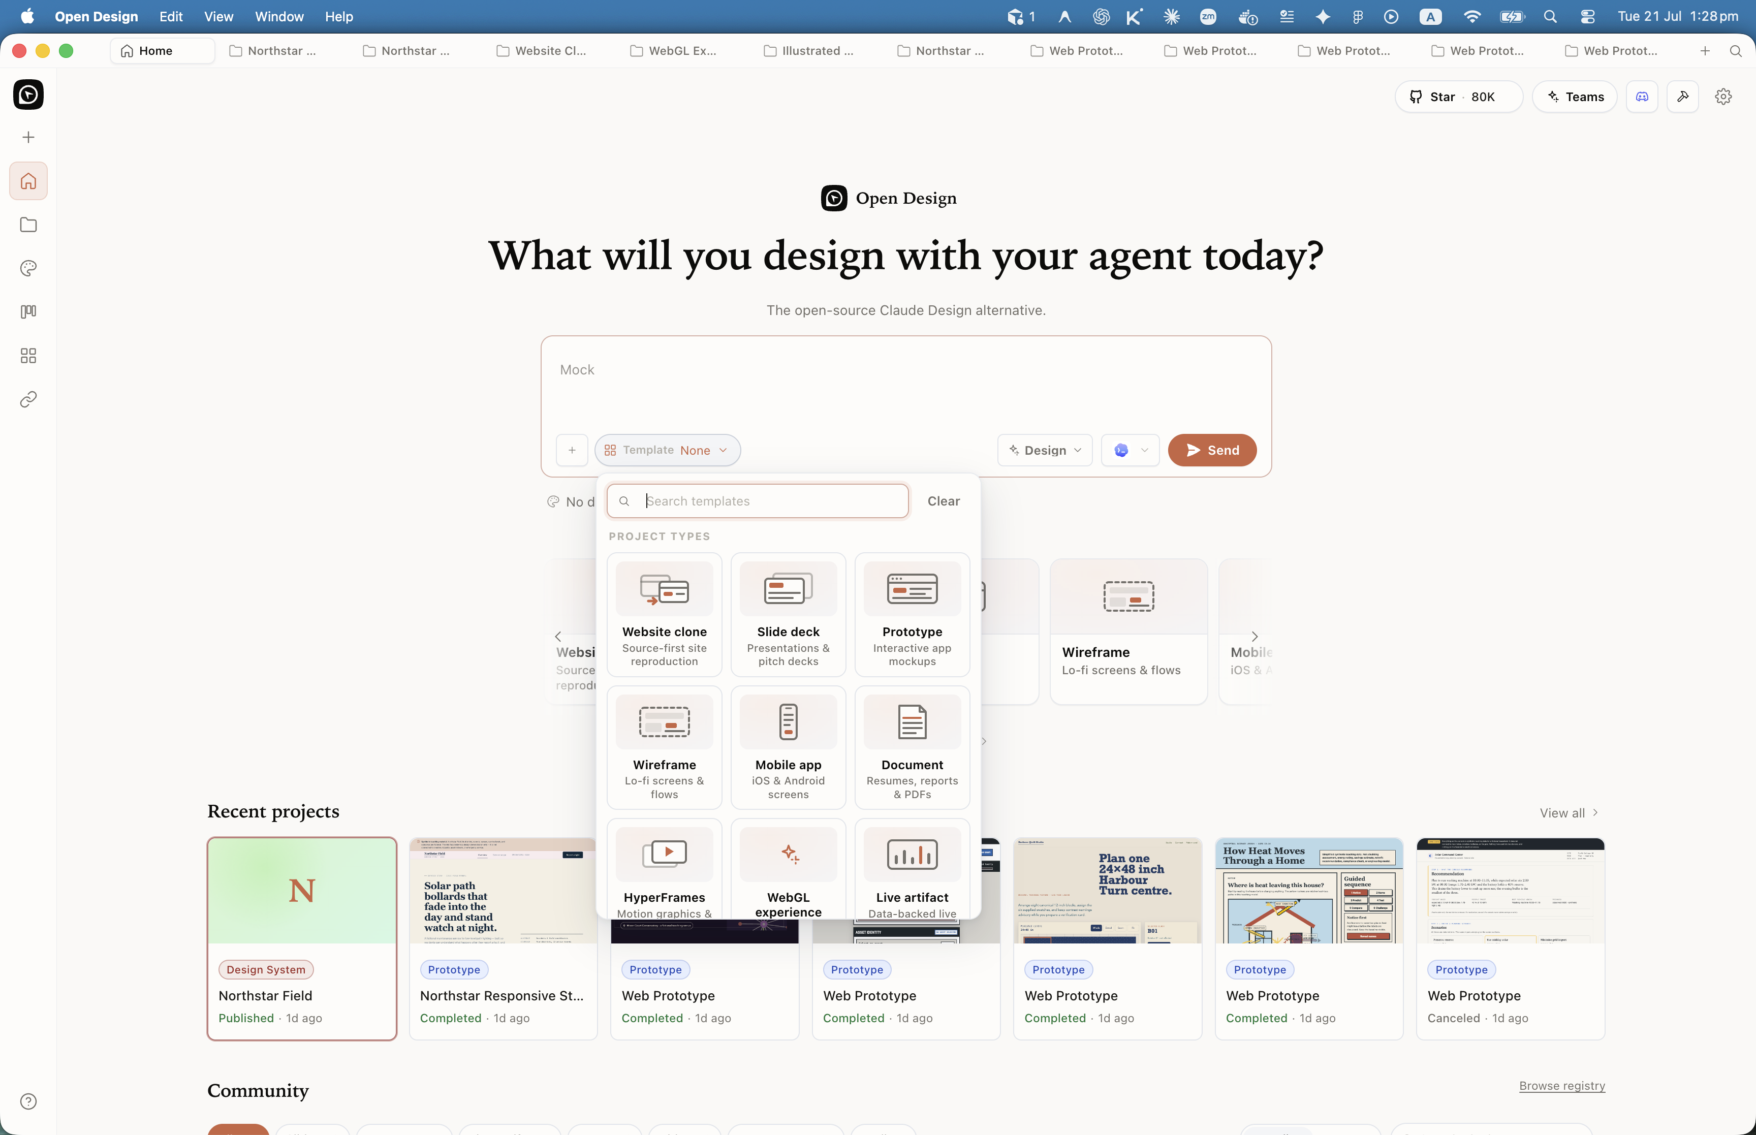This screenshot has width=1756, height=1135.
Task: Open the Plan one Harbour Turn centre project
Action: (1108, 939)
